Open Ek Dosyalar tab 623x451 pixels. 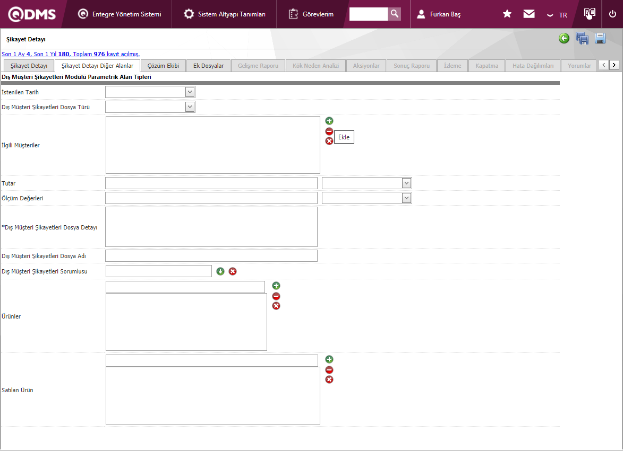click(x=208, y=66)
